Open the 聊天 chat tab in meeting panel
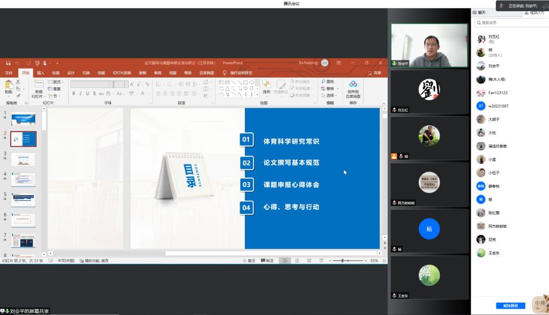549x315 pixels. [x=479, y=13]
